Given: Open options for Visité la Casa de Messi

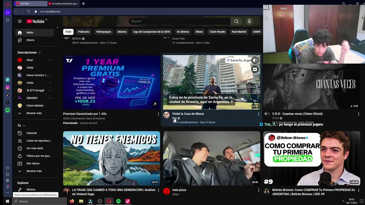Looking at the screenshot, I should [259, 114].
